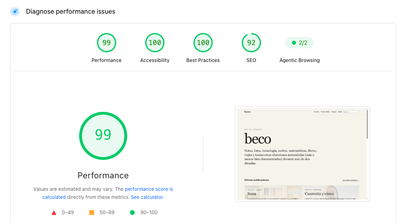Click the Agentic Browsing 2/2 badge
This screenshot has width=407, height=223.
(x=300, y=43)
